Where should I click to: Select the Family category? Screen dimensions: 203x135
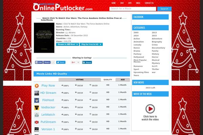(155, 51)
